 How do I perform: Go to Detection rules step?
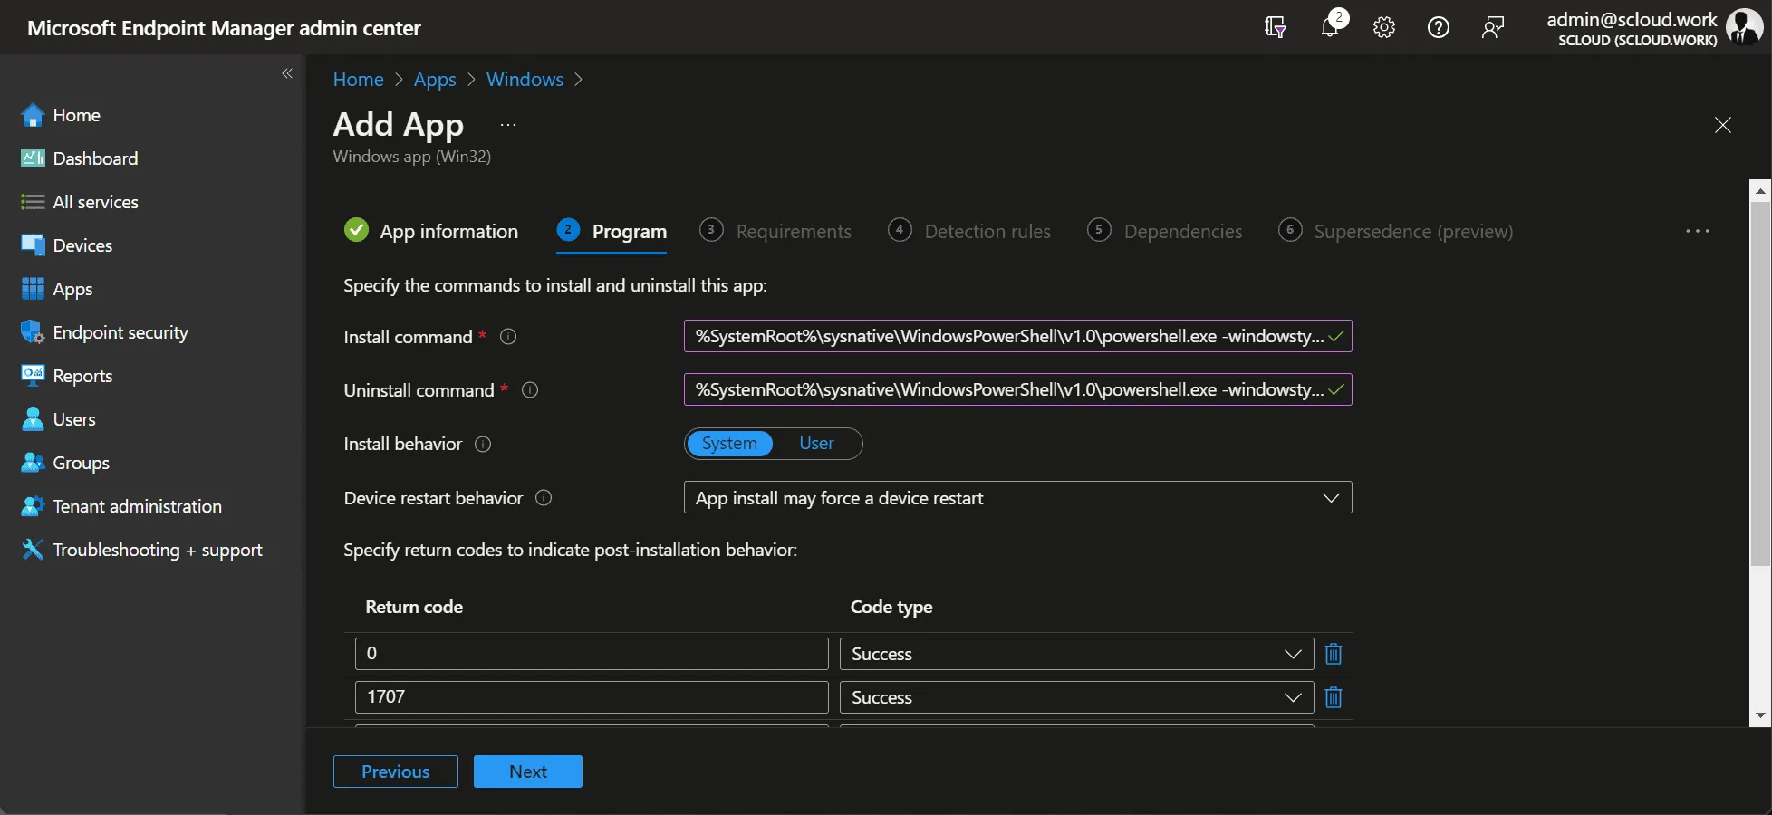(969, 232)
